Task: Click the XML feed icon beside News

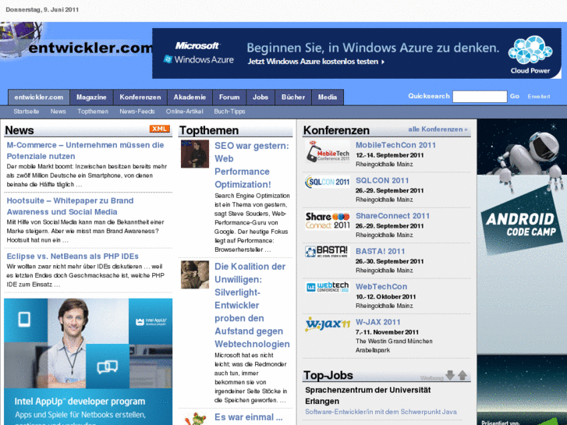Action: pyautogui.click(x=159, y=129)
